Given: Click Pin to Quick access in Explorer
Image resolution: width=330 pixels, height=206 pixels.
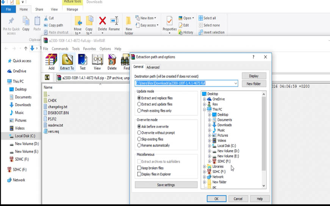Looking at the screenshot, I should pos(11,26).
